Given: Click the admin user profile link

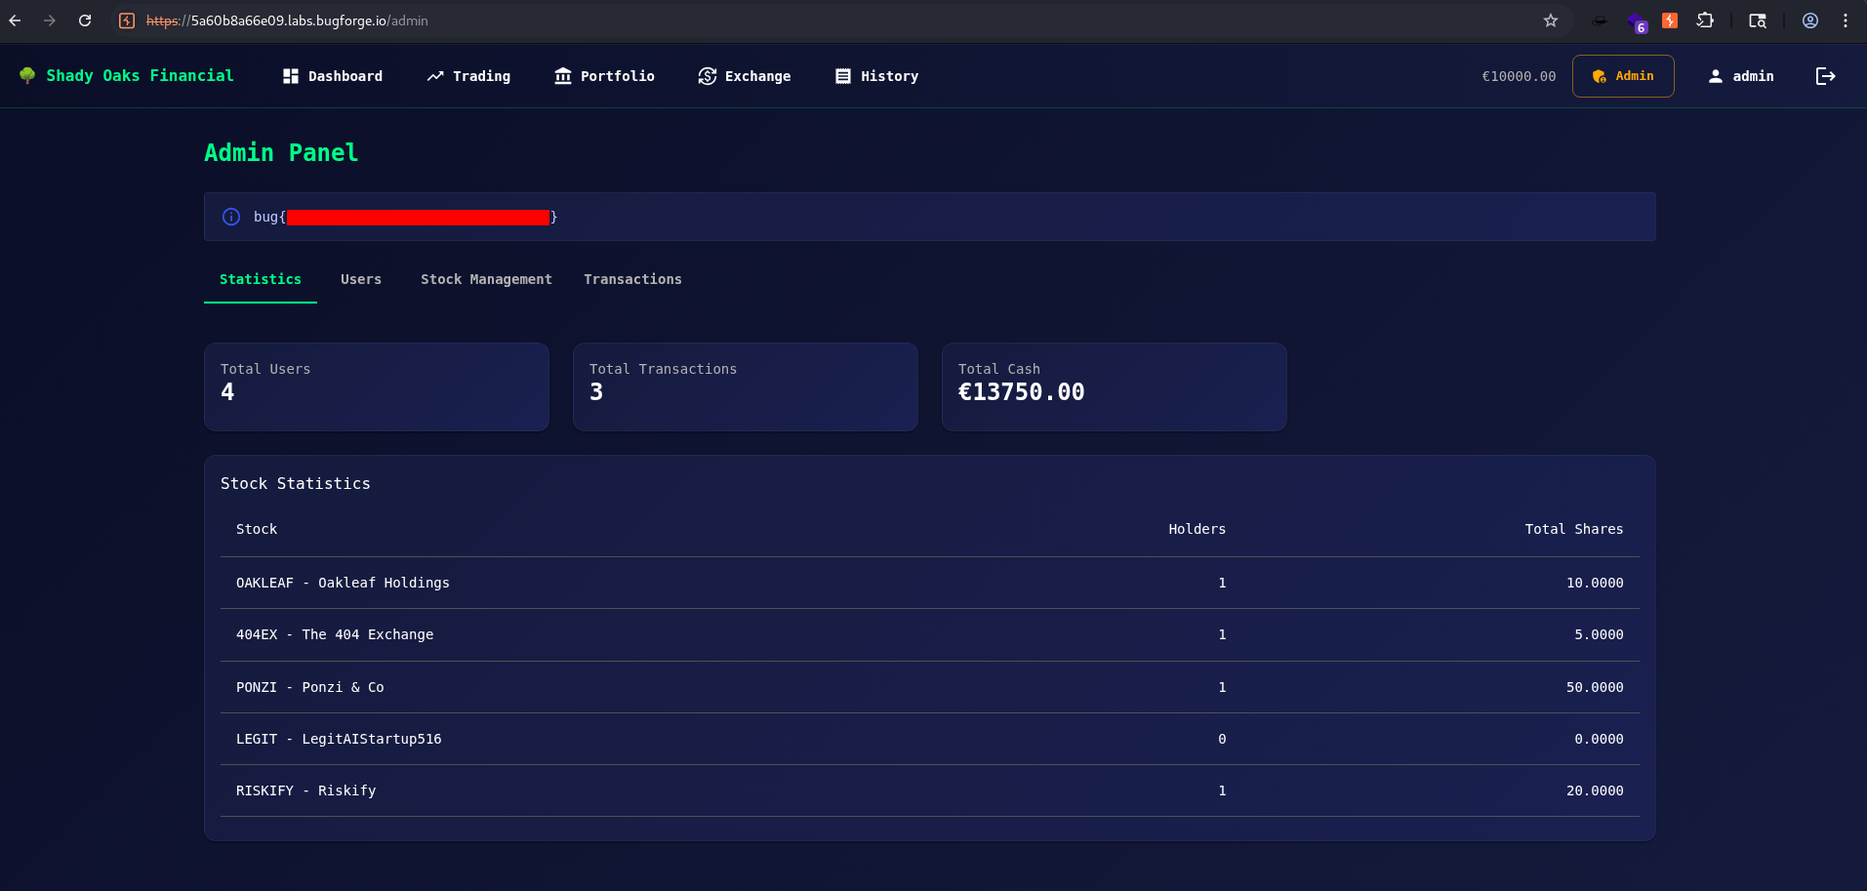Looking at the screenshot, I should [1741, 76].
